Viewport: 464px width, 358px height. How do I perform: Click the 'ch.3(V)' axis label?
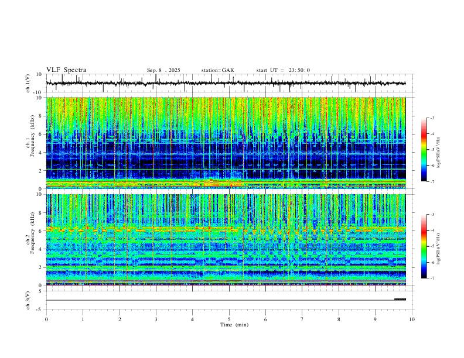click(x=28, y=300)
